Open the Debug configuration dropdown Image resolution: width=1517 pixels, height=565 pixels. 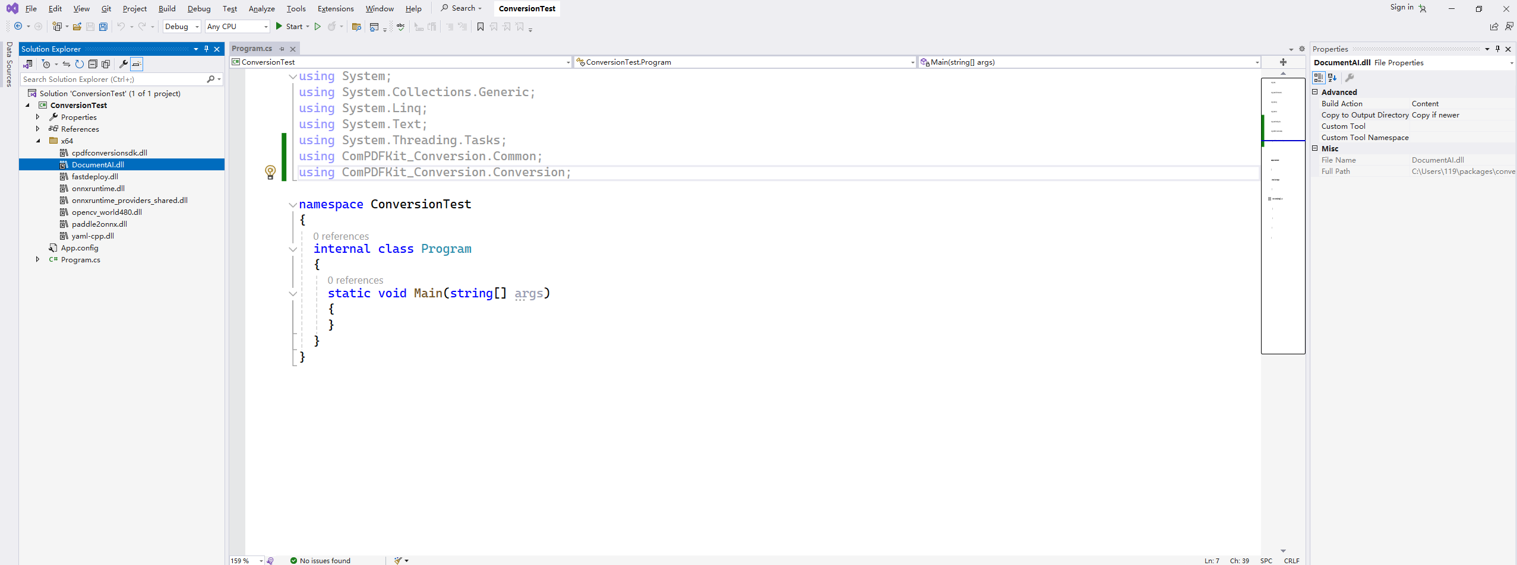(182, 27)
